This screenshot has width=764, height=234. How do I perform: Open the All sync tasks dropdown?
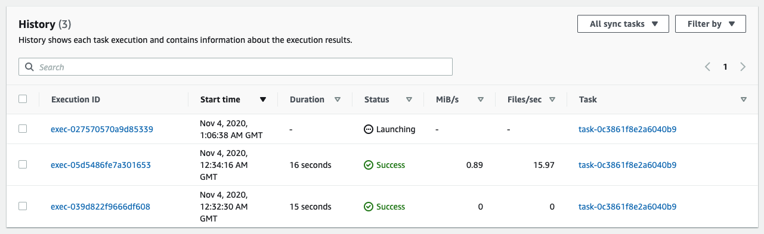pyautogui.click(x=623, y=24)
